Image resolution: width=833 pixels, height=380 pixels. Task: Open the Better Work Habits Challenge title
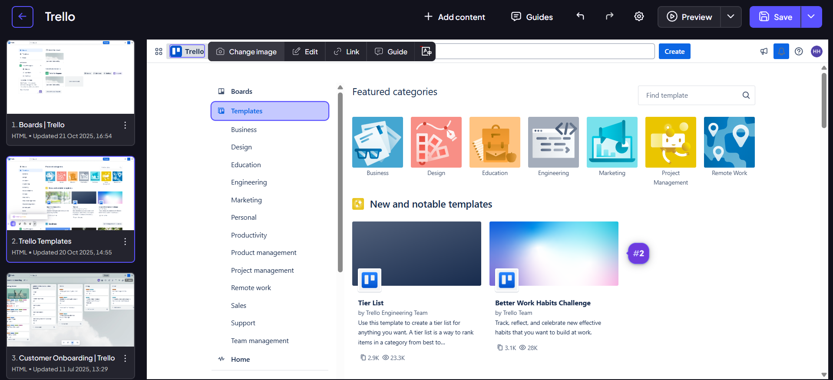click(x=543, y=303)
